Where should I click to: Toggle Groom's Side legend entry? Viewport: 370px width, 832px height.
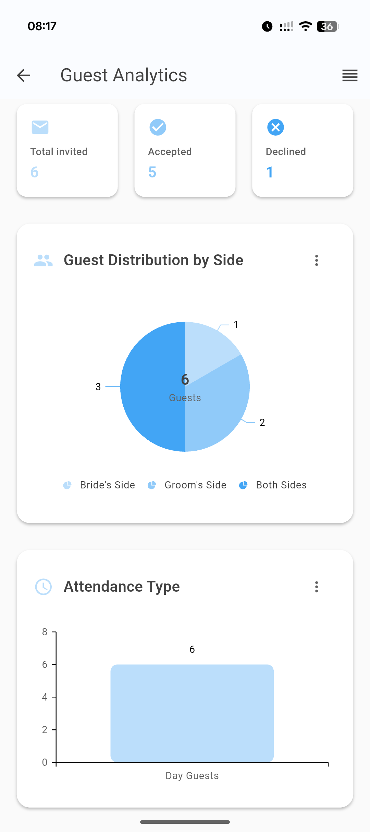(x=187, y=485)
